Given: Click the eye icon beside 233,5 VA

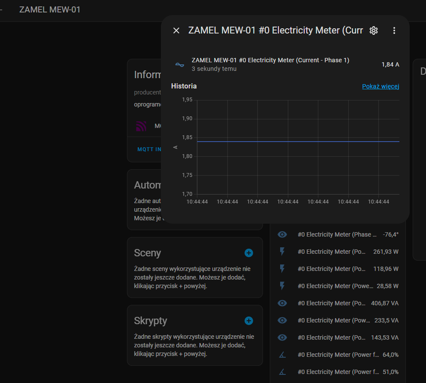Looking at the screenshot, I should (282, 320).
